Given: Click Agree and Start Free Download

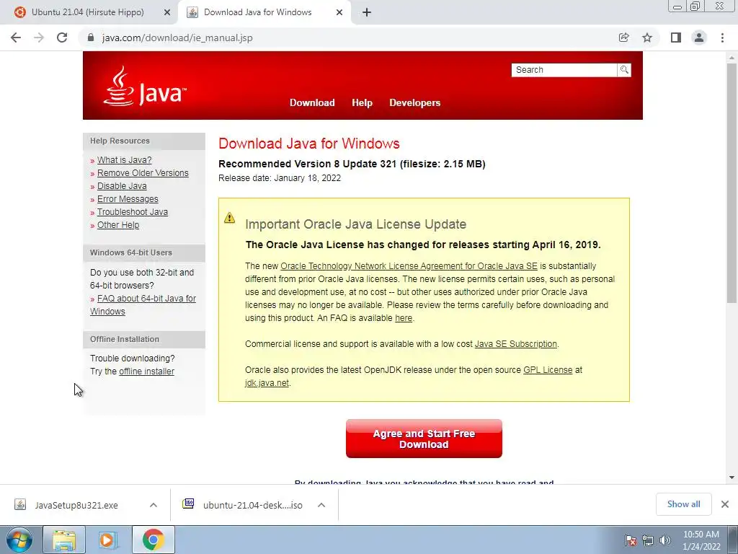Looking at the screenshot, I should [x=424, y=439].
